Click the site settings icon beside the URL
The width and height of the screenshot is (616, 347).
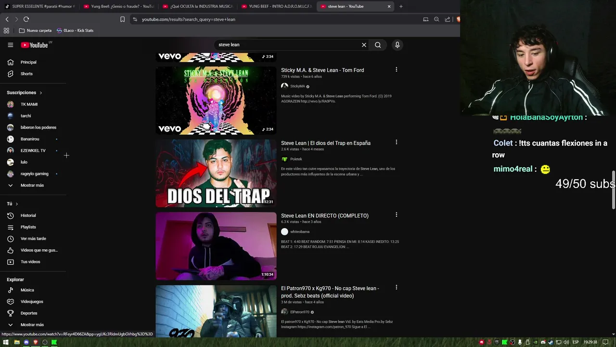point(135,19)
